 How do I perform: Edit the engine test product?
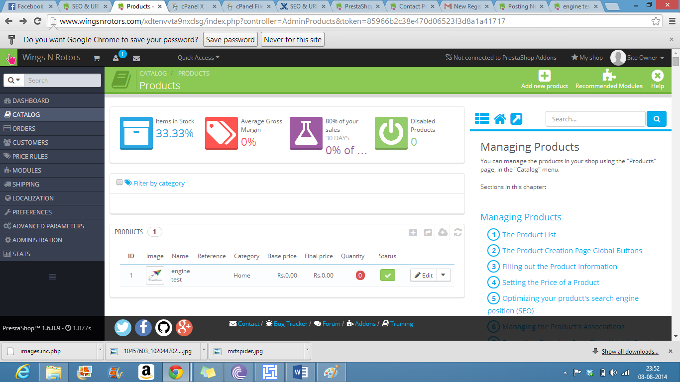(x=424, y=275)
